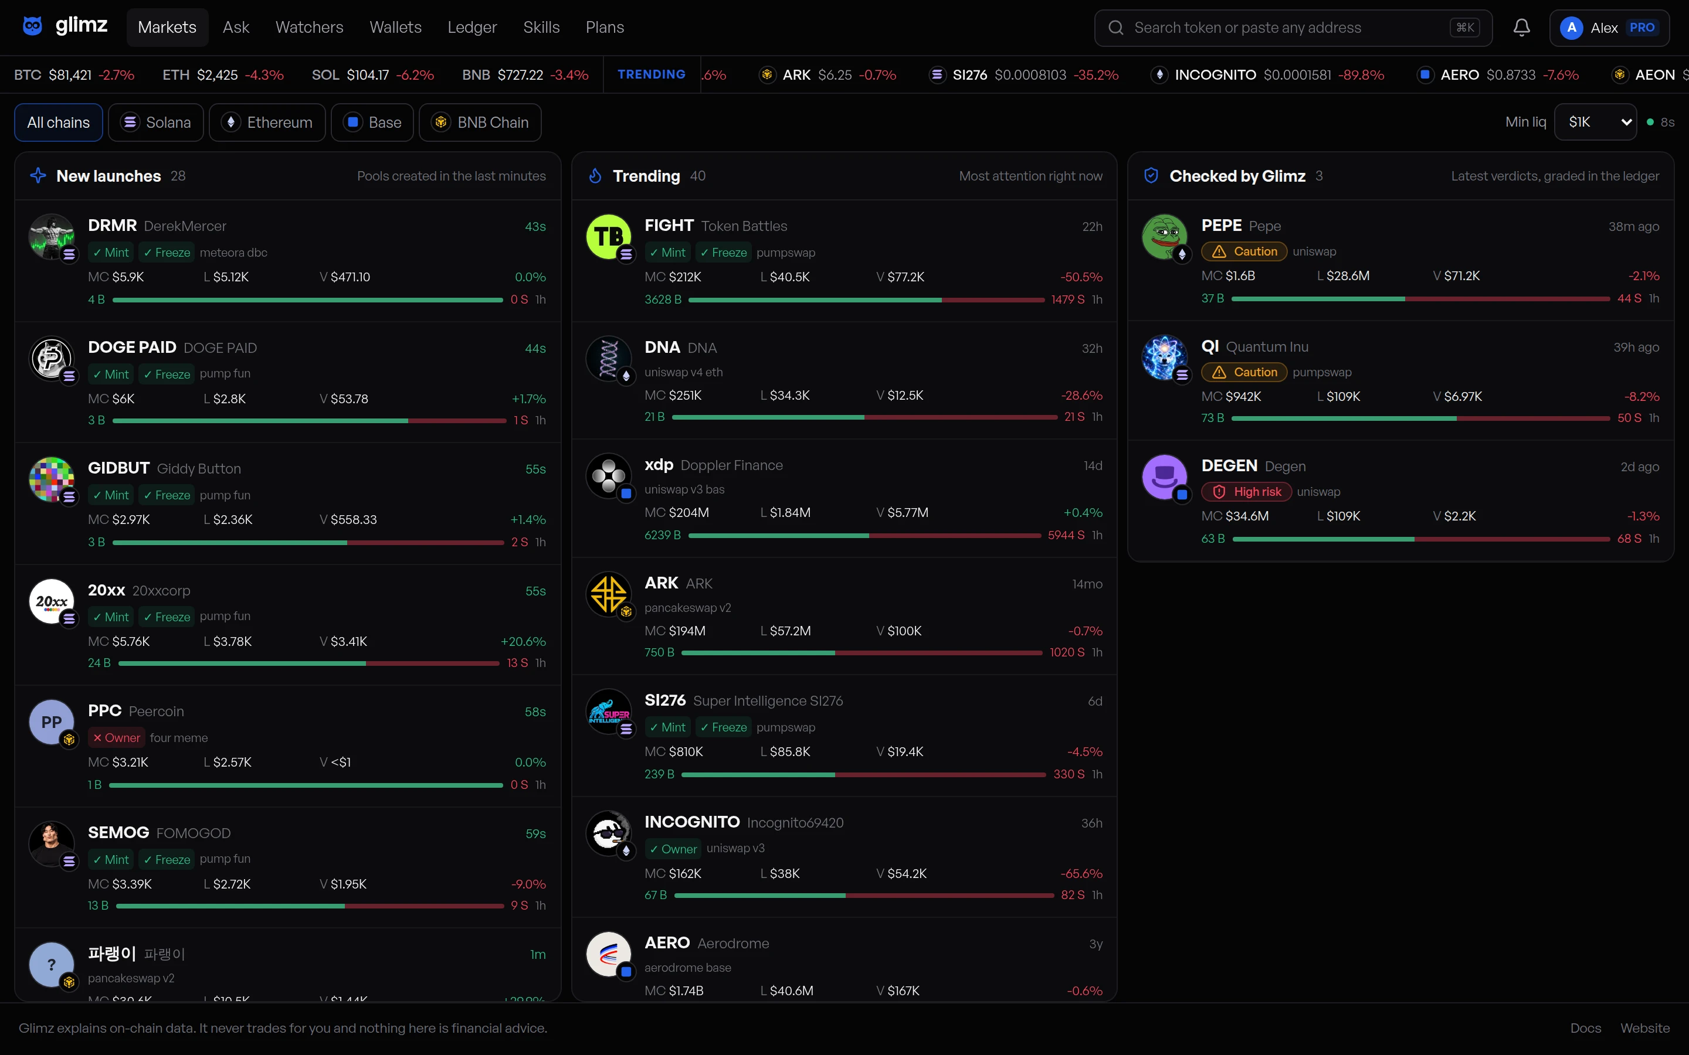Click the Alex avatar icon
Viewport: 1689px width, 1055px height.
click(1571, 27)
